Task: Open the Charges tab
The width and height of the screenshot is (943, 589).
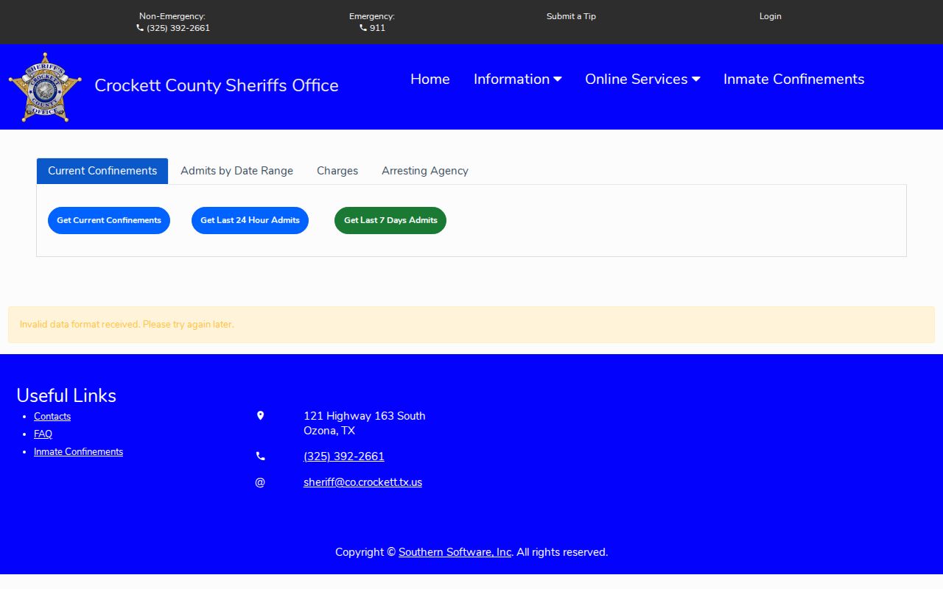Action: click(x=337, y=171)
